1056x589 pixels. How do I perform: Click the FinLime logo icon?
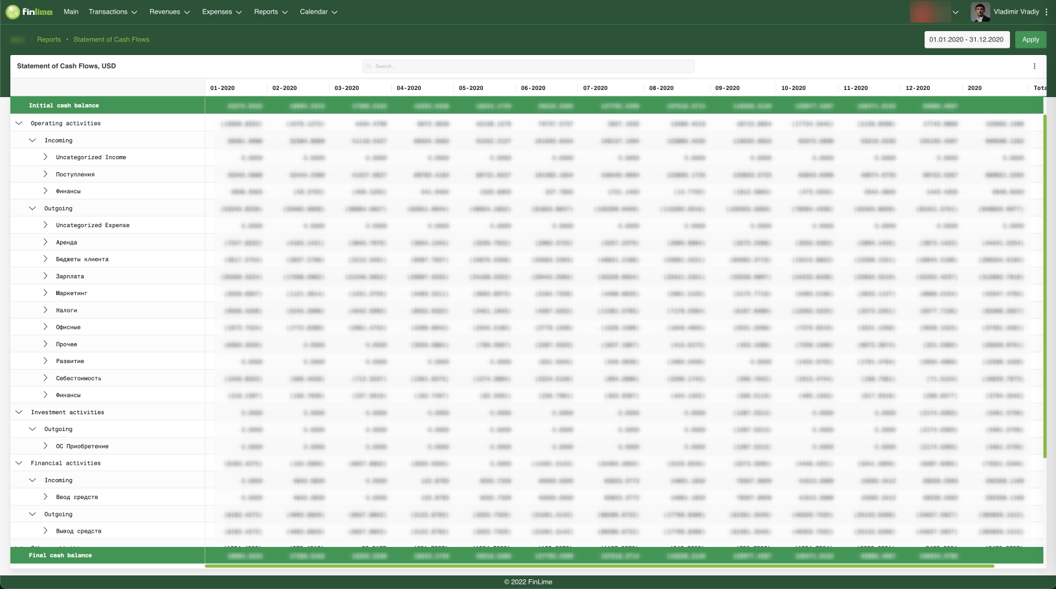(12, 11)
